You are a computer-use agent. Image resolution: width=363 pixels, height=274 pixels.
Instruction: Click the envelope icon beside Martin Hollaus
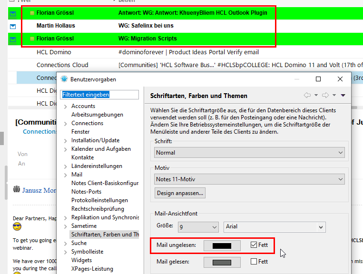(x=13, y=26)
